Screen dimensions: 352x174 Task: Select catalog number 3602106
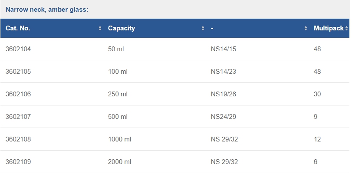click(18, 94)
